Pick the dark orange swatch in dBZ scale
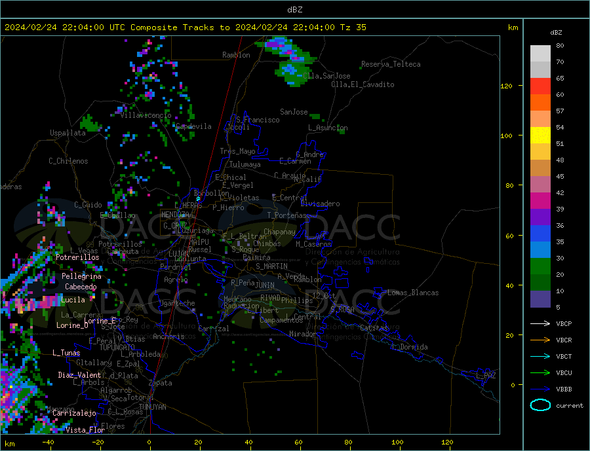 pos(540,103)
